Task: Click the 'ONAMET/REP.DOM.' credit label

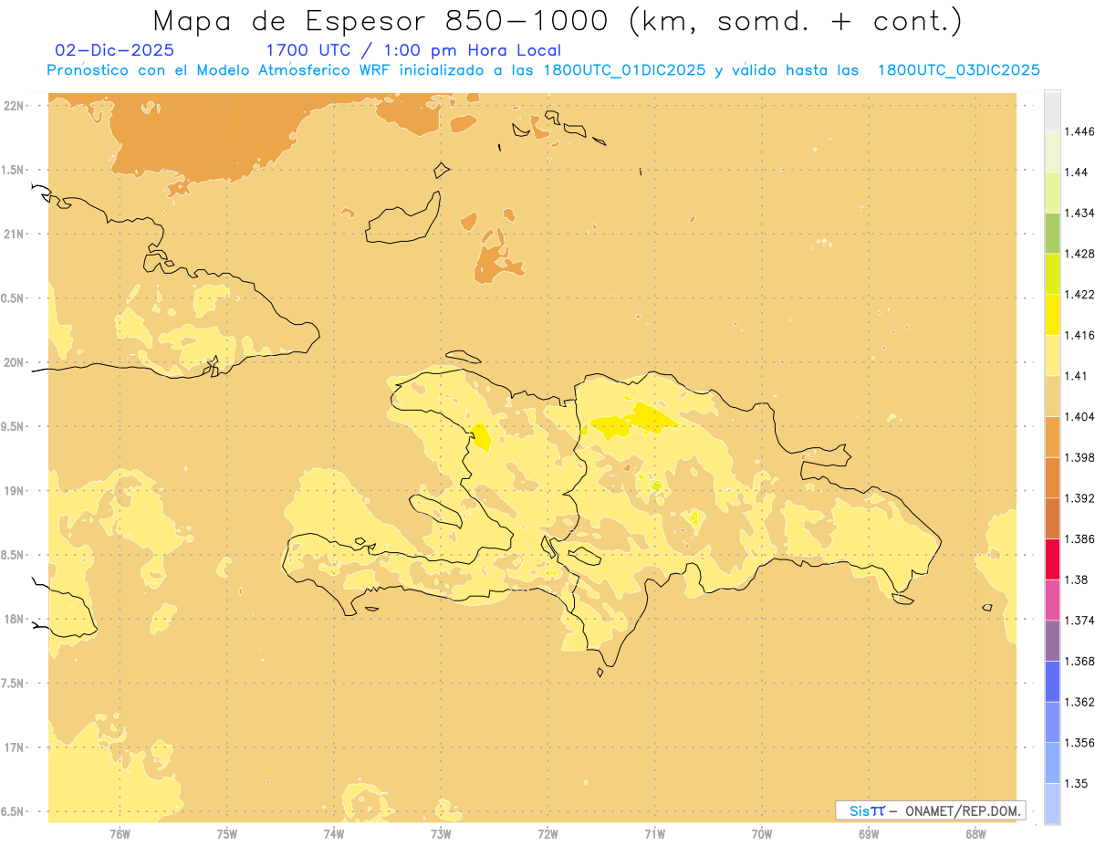Action: click(x=965, y=810)
